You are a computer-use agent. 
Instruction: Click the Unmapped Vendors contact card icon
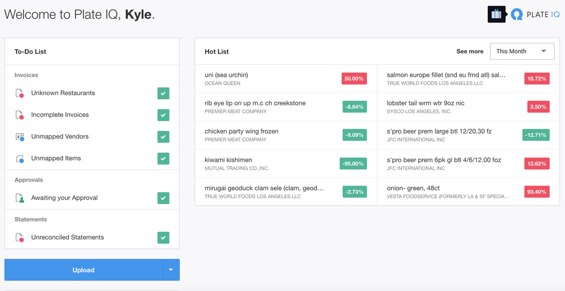tap(20, 137)
